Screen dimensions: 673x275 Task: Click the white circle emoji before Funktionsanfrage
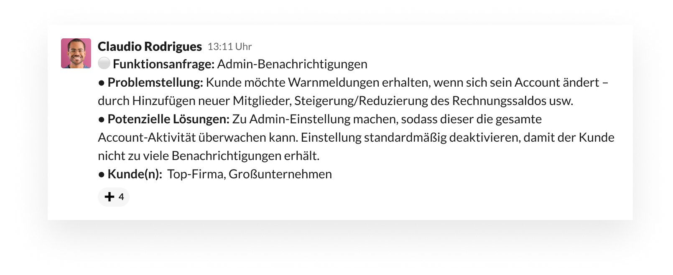(104, 64)
